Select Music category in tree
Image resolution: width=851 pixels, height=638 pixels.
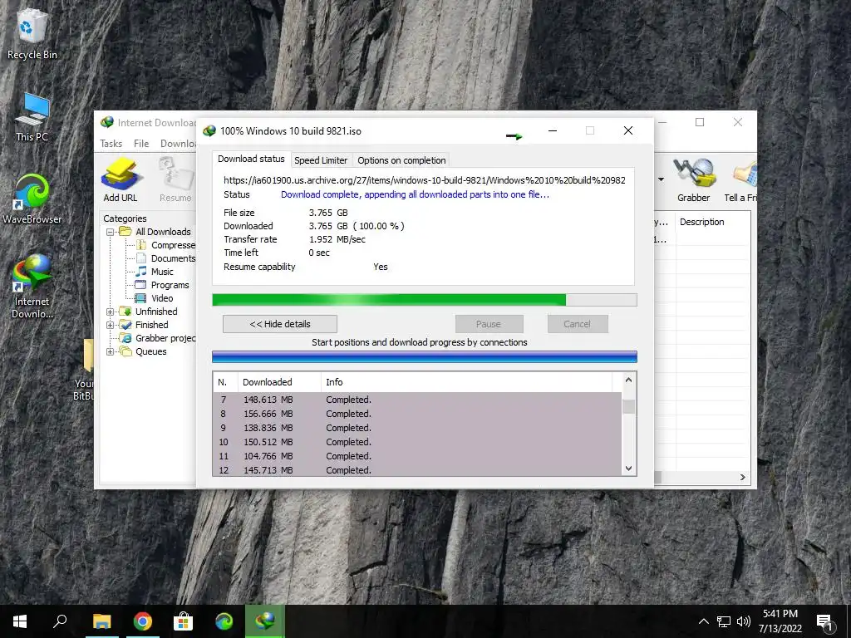click(x=155, y=272)
